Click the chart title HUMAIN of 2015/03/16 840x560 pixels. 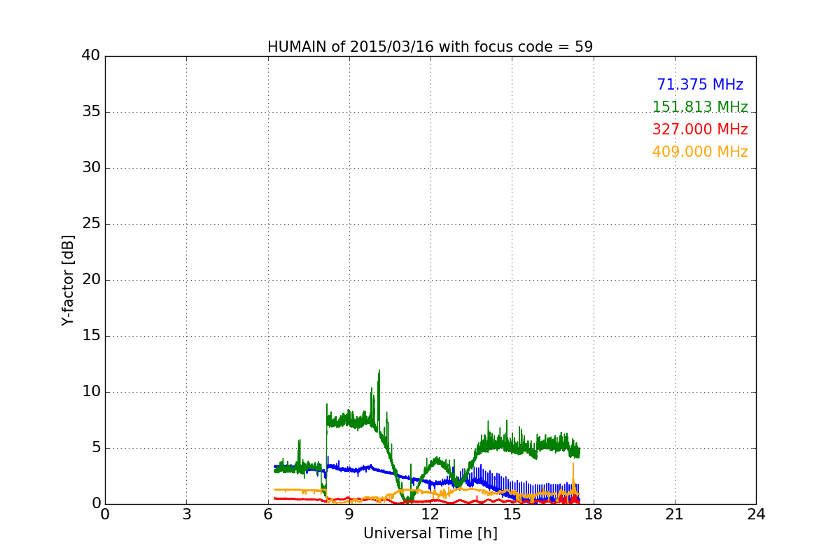(430, 47)
